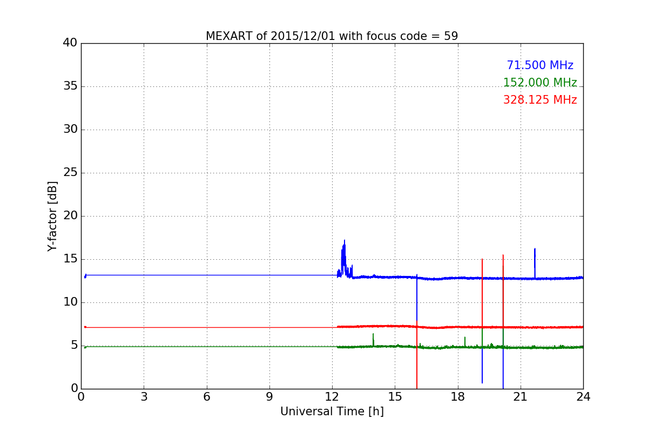This screenshot has height=432, width=648.
Task: Click the plot title 'MEXART of 2015/12/01 with focus code = 59'
Action: tap(332, 36)
